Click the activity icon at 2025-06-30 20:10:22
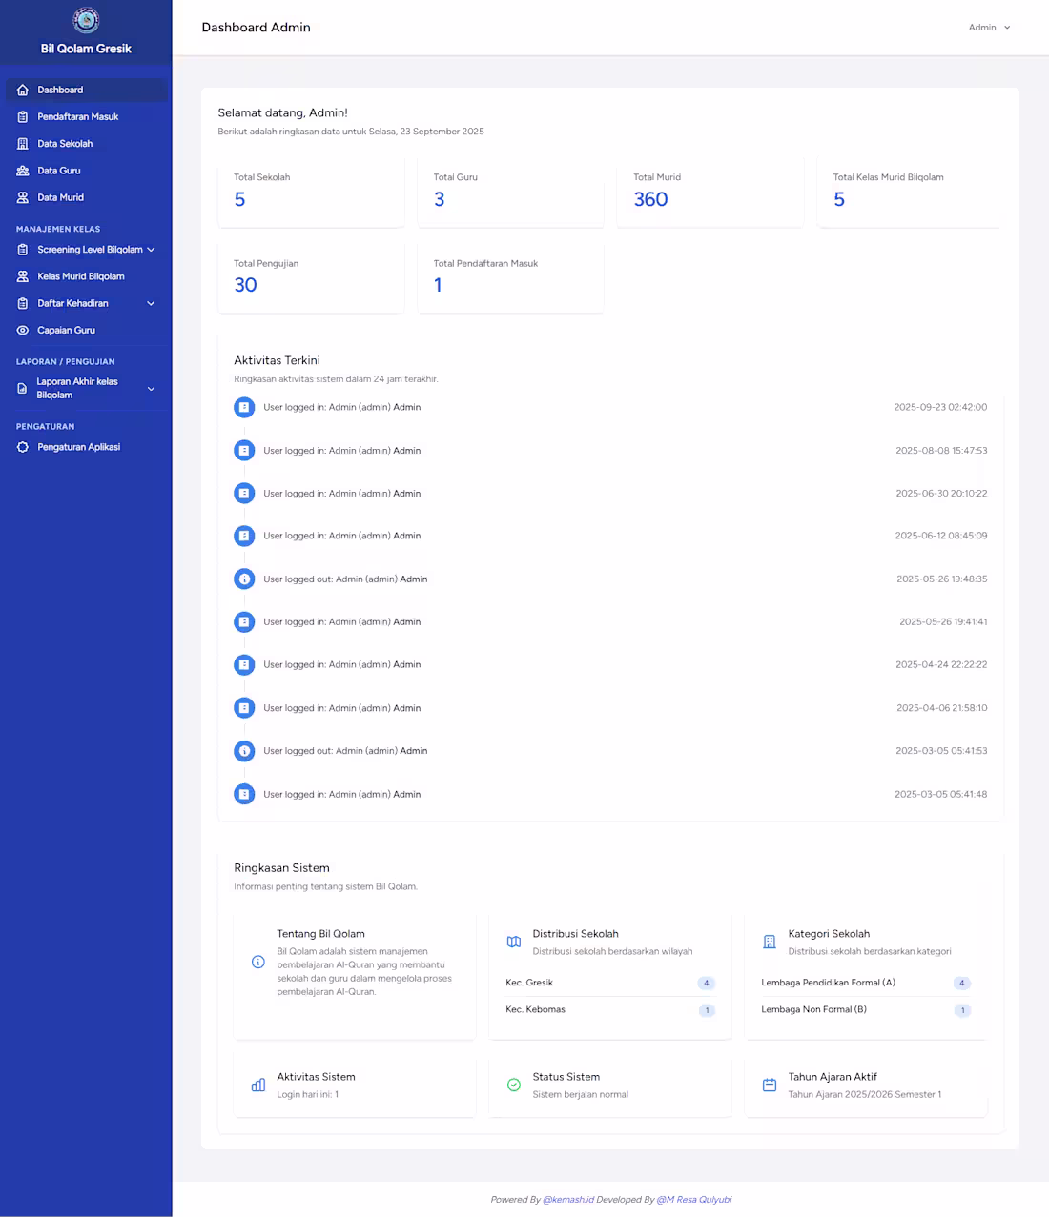This screenshot has height=1218, width=1049. click(x=244, y=493)
